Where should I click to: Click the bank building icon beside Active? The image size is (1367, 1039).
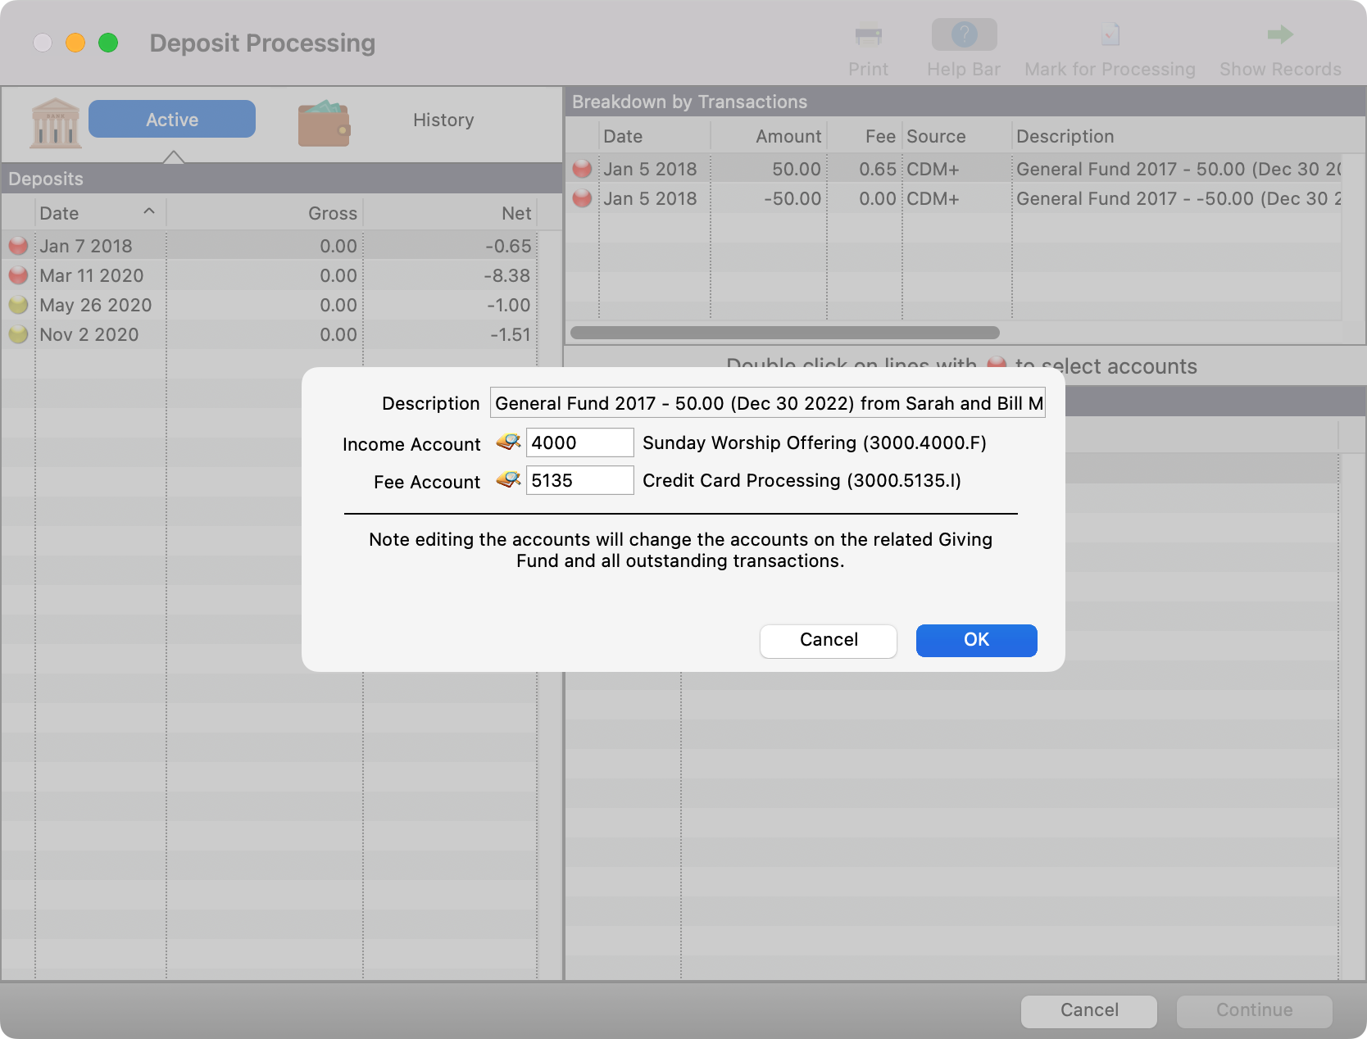coord(54,121)
